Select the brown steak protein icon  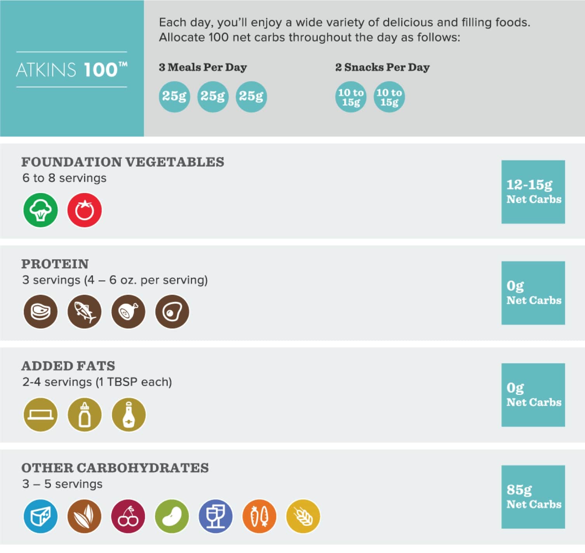pos(40,312)
